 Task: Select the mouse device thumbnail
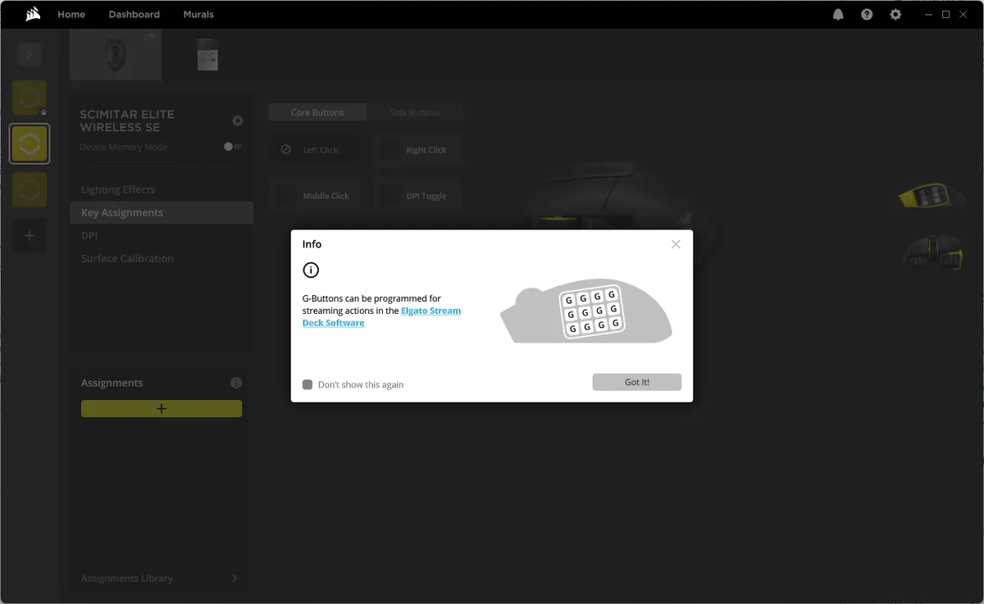(x=116, y=55)
